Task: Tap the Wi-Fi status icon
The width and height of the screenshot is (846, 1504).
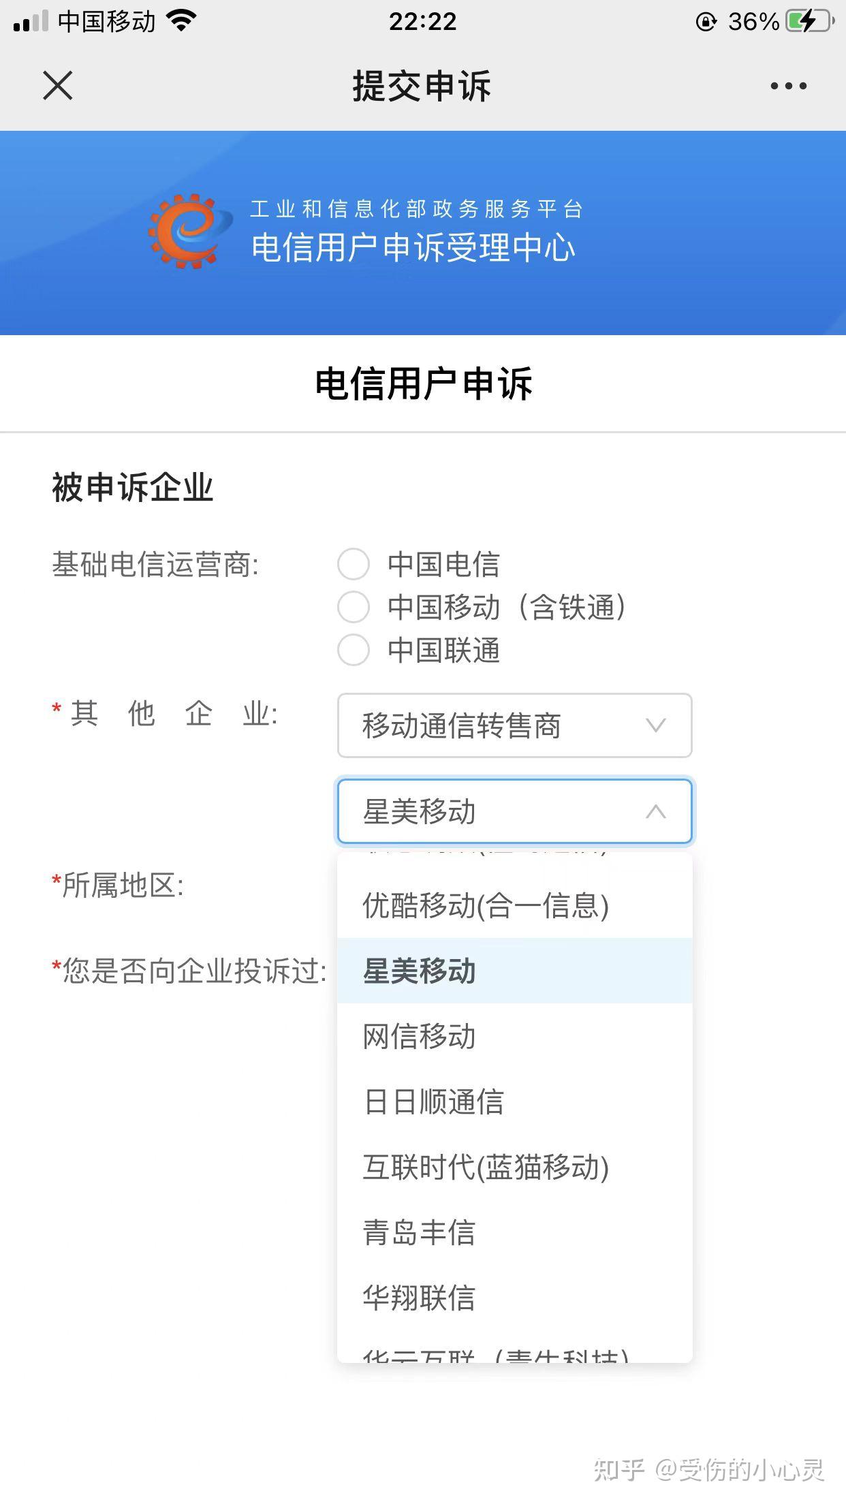Action: (181, 20)
